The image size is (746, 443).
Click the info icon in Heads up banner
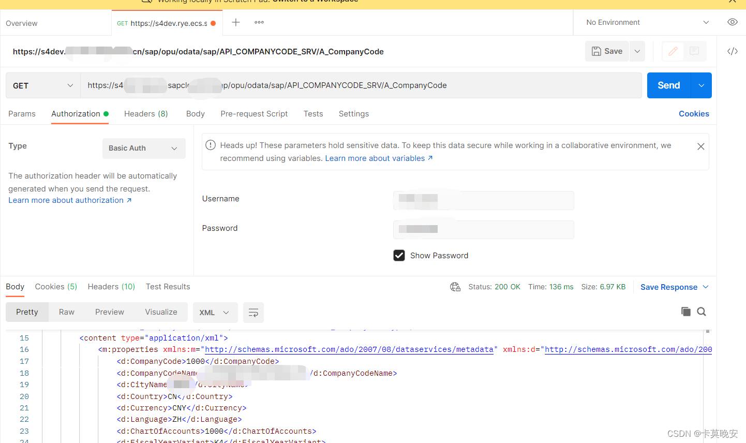[x=211, y=145]
